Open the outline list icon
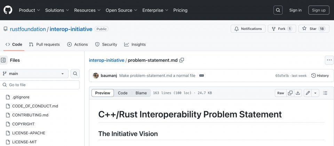Viewport: 334px width, 146px height. pyautogui.click(x=325, y=93)
